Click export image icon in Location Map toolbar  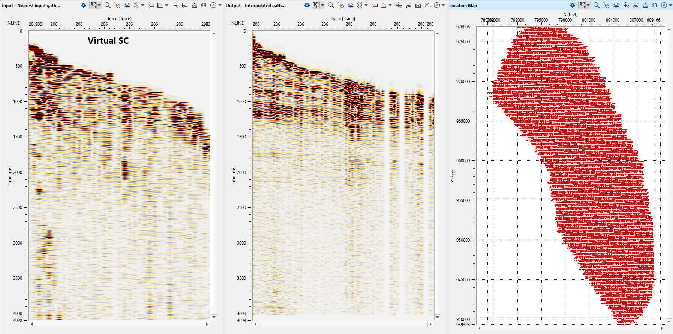pyautogui.click(x=645, y=5)
